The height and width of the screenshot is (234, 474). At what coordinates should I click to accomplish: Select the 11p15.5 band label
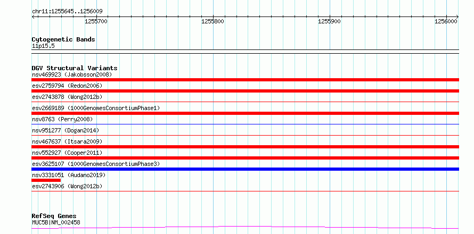point(43,46)
